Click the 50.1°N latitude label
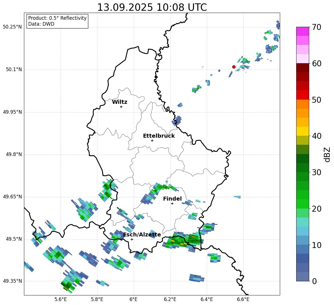Image resolution: width=334 pixels, height=305 pixels. pyautogui.click(x=14, y=70)
